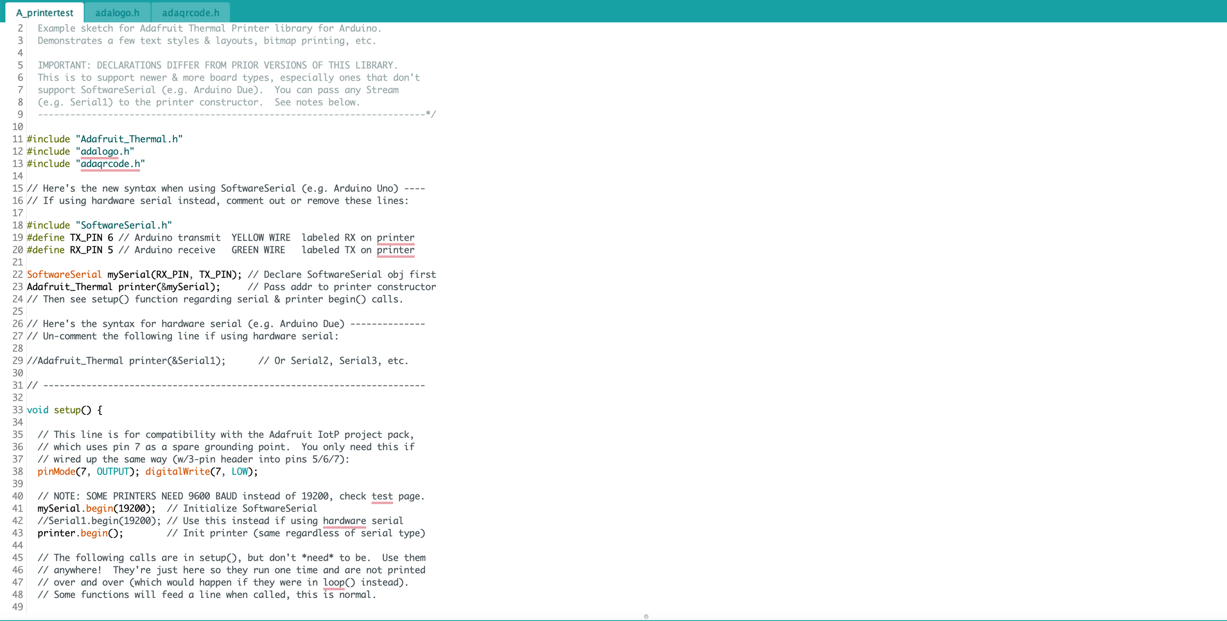Viewport: 1227px width, 621px height.
Task: Switch to the adaqrcode.h tab
Action: click(x=190, y=13)
